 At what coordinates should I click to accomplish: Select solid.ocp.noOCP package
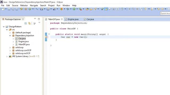pyautogui.click(x=23, y=53)
